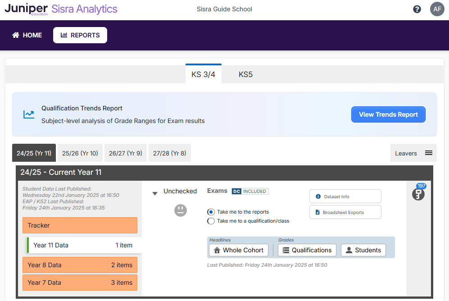Viewport: 449px width, 301px height.
Task: Click the key icon with 197 badge
Action: tap(418, 194)
